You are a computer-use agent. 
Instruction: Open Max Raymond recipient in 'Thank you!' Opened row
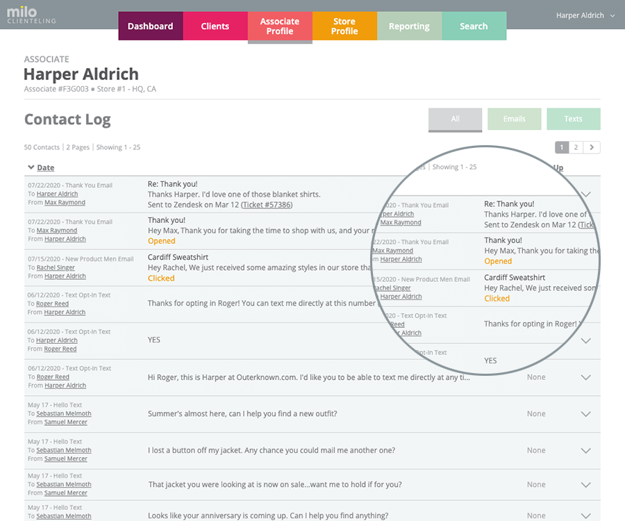[57, 231]
